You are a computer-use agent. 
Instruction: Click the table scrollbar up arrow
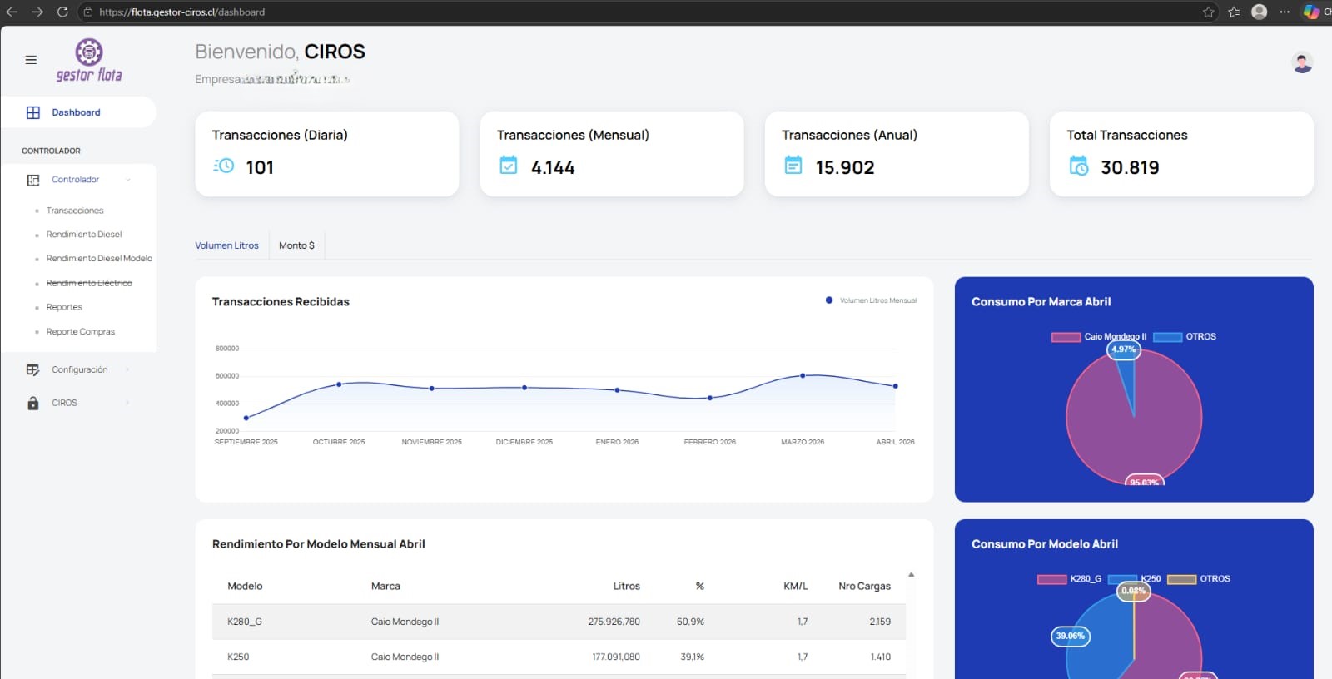point(912,575)
